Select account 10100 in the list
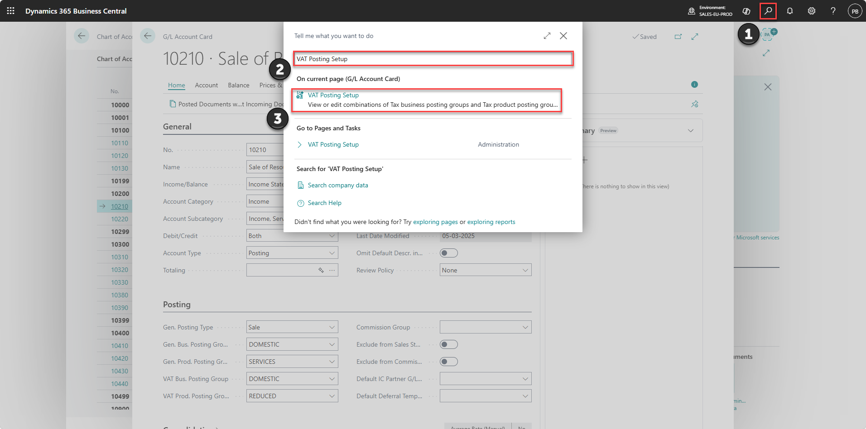This screenshot has width=866, height=429. click(120, 130)
